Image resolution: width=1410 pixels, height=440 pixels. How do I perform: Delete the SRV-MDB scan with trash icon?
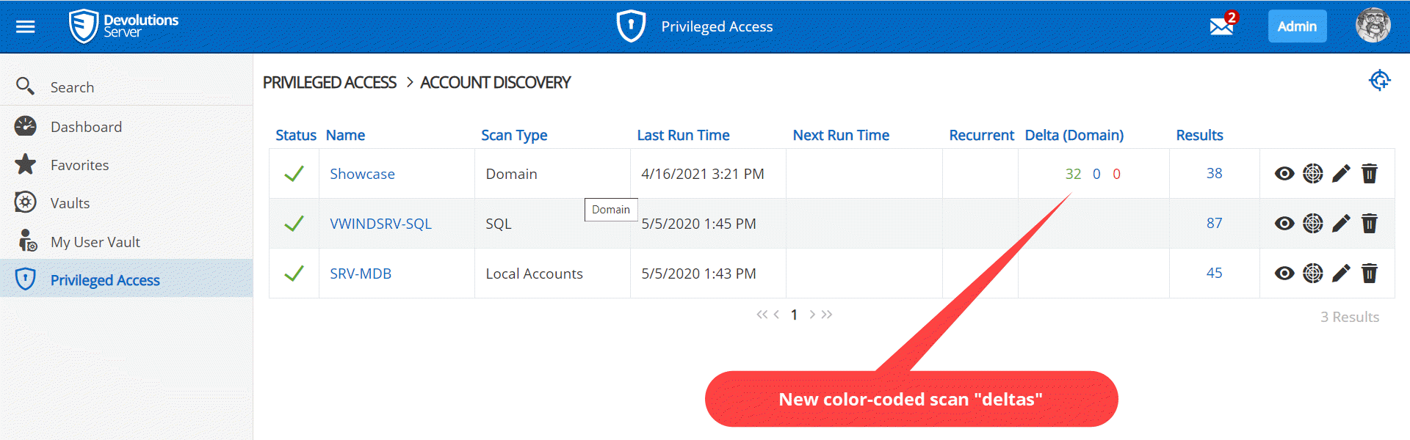point(1369,274)
